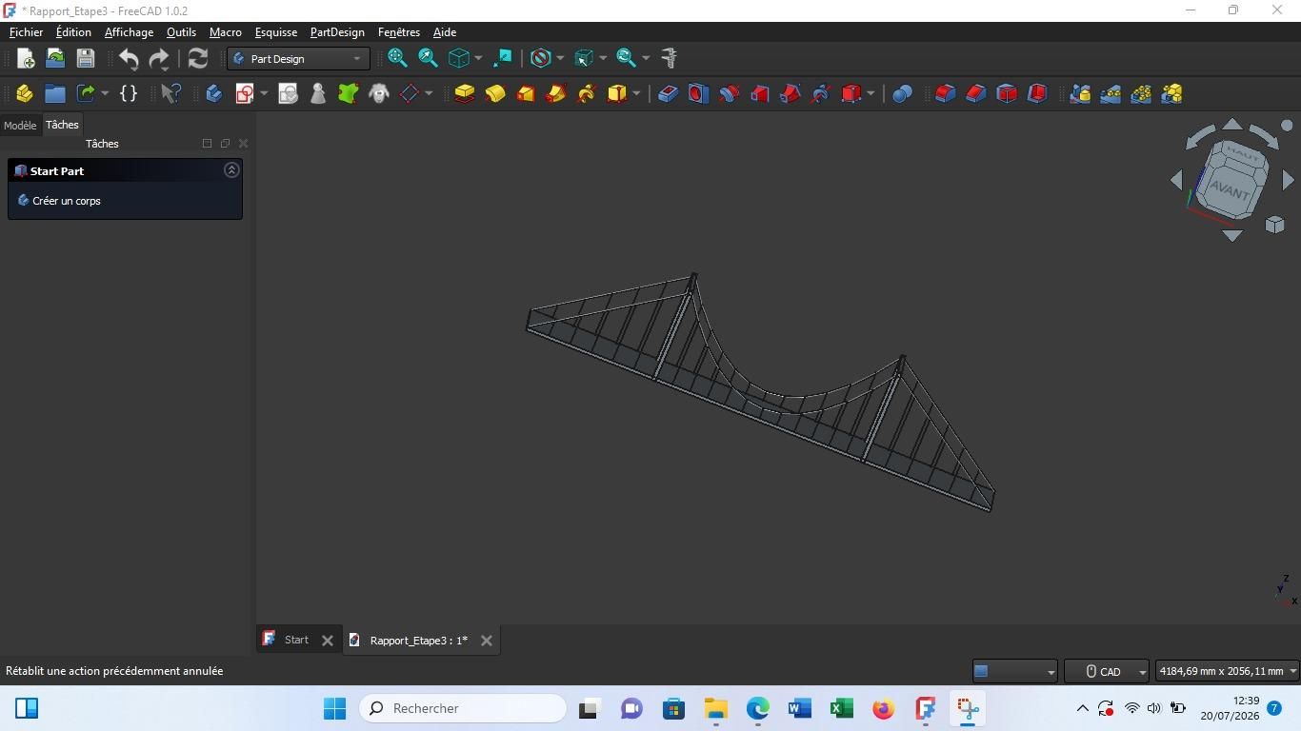
Task: Open the status bar color selector dropdown
Action: (1014, 671)
